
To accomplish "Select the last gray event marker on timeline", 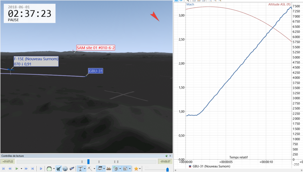I will [x=118, y=162].
